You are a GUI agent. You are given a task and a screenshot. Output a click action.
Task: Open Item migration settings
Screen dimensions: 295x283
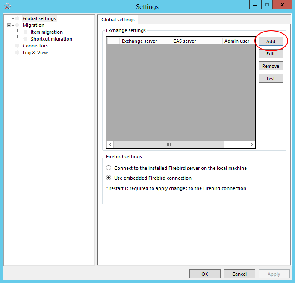[x=47, y=32]
